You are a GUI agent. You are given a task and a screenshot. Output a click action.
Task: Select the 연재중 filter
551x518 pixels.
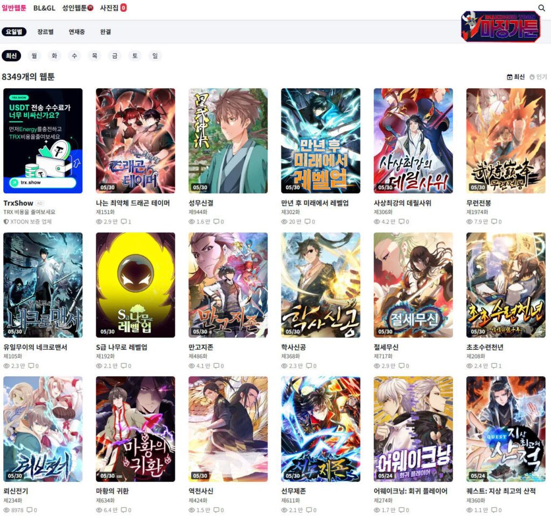(x=76, y=32)
